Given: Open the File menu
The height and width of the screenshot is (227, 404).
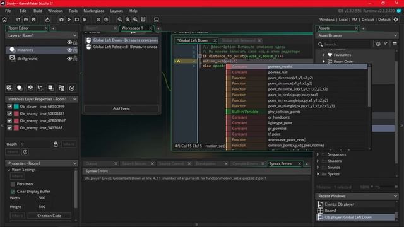Looking at the screenshot, I should [8, 11].
